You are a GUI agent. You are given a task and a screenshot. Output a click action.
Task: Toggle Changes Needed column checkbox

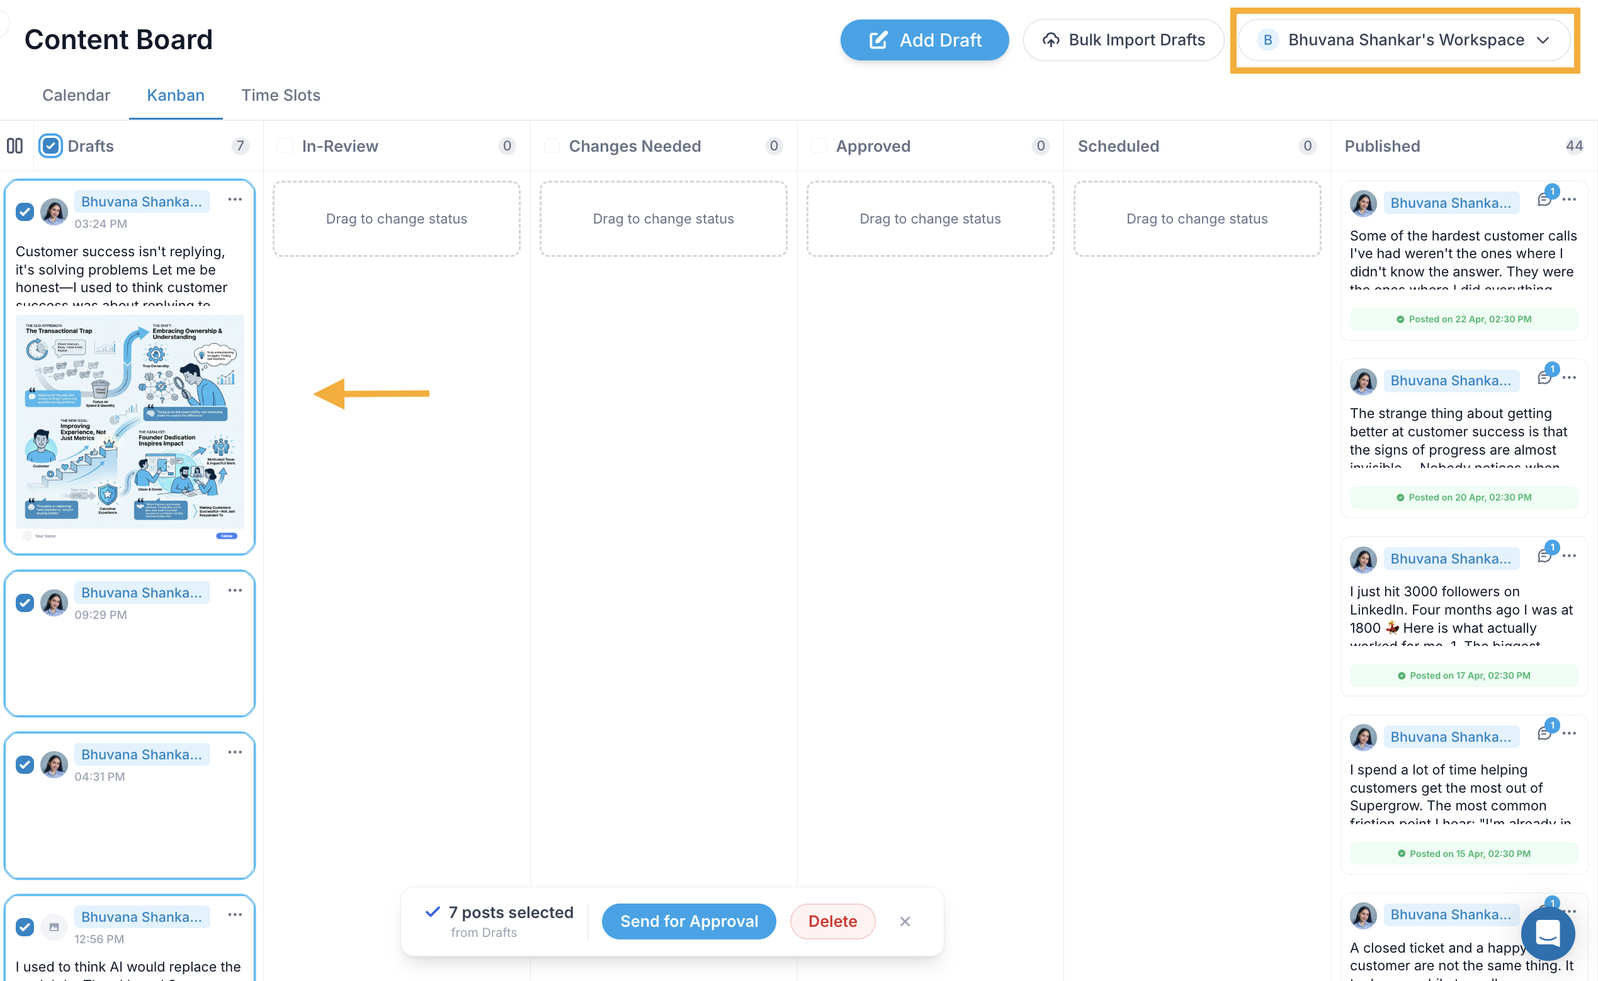click(552, 146)
